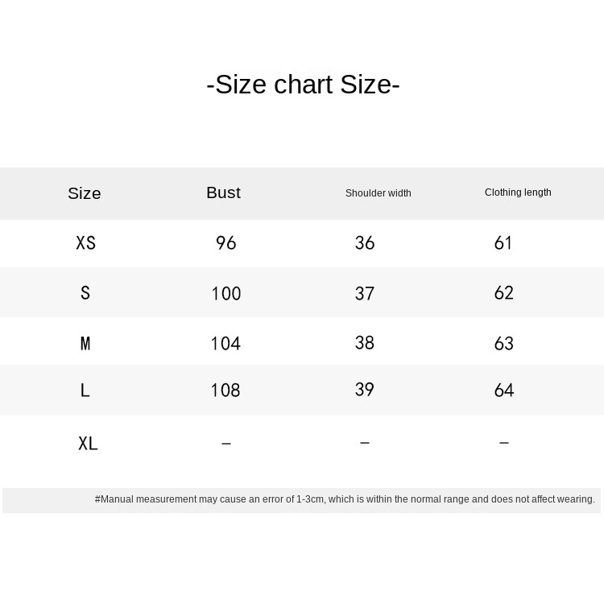Select the M size row label
The width and height of the screenshot is (604, 604).
(85, 344)
